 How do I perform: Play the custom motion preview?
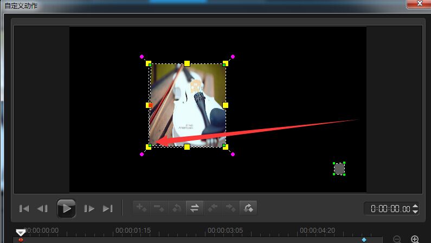[66, 208]
